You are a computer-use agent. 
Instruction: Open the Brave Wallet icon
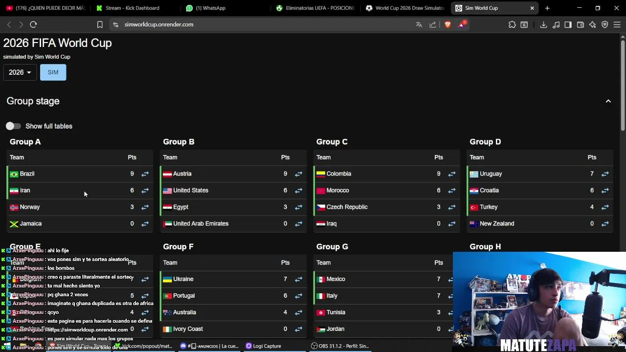pyautogui.click(x=581, y=24)
